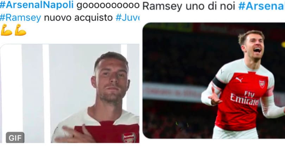285x160 pixels.
Task: Click the first flexed biceps emoji
Action: (6, 30)
